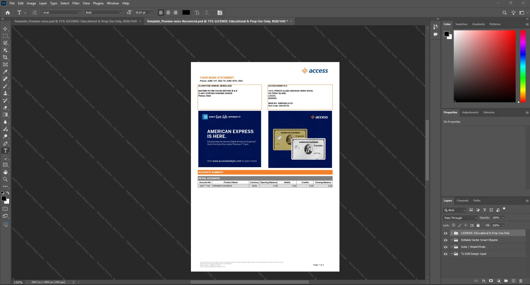The height and width of the screenshot is (285, 530).
Task: Select the Path Selection tool
Action: 5,158
